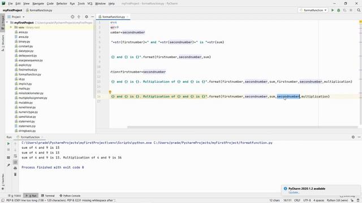362x203 pixels.
Task: Toggle Soft-Wrap in Run console
Action: (15, 156)
